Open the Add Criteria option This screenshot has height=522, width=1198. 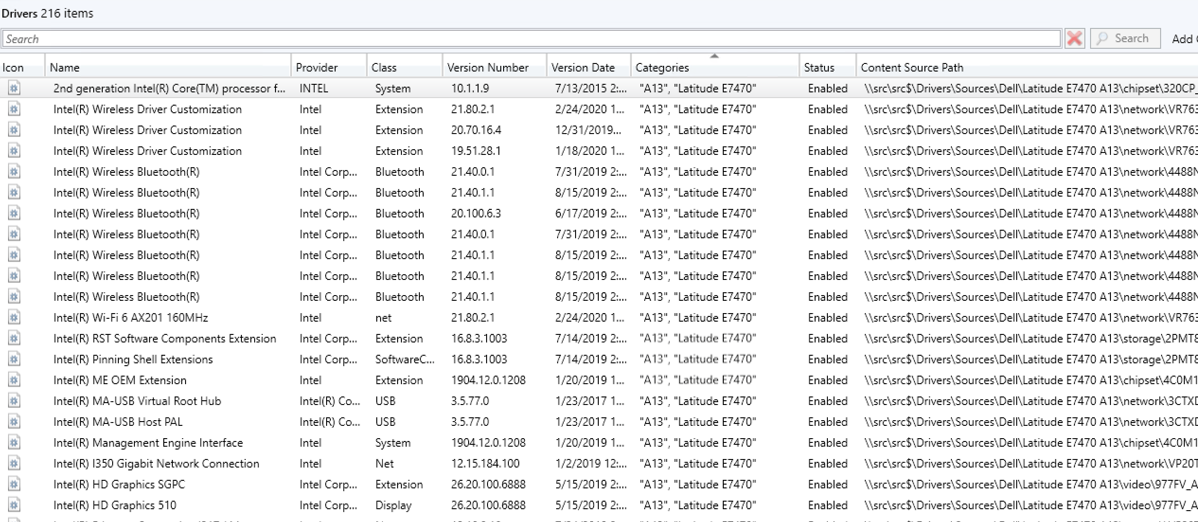tap(1183, 39)
